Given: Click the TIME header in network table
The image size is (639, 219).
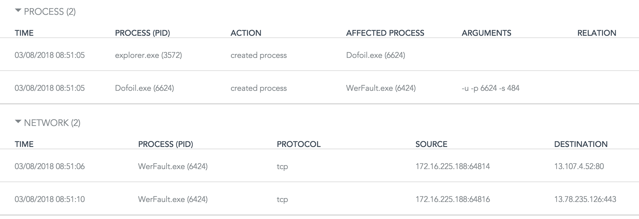Looking at the screenshot, I should [24, 144].
